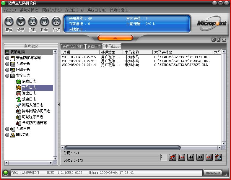Select 我的电脑 tree root
The width and height of the screenshot is (231, 180).
tap(17, 52)
